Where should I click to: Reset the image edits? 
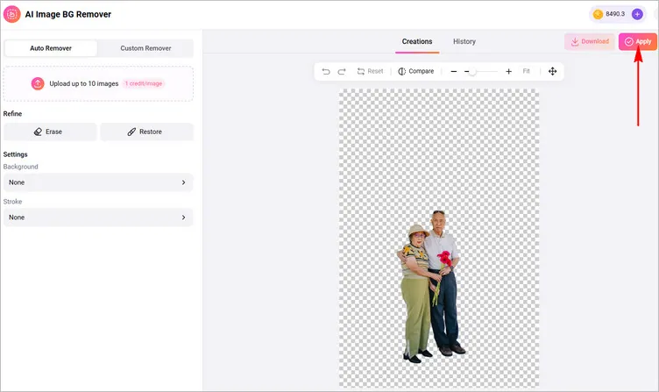[x=371, y=72]
